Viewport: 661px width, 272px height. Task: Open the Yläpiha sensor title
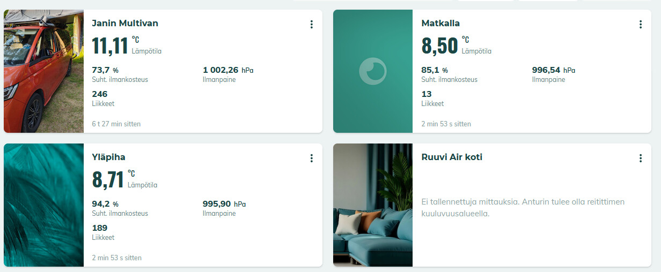tap(108, 157)
